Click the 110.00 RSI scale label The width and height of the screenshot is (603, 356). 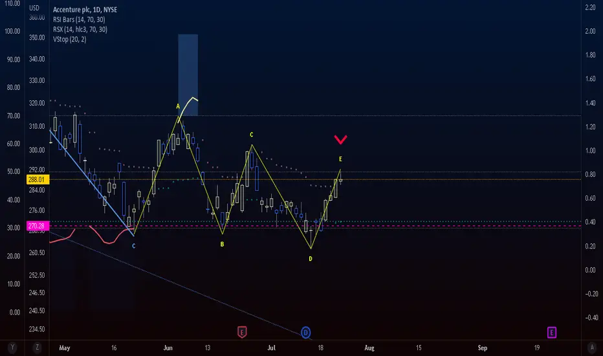(12, 4)
